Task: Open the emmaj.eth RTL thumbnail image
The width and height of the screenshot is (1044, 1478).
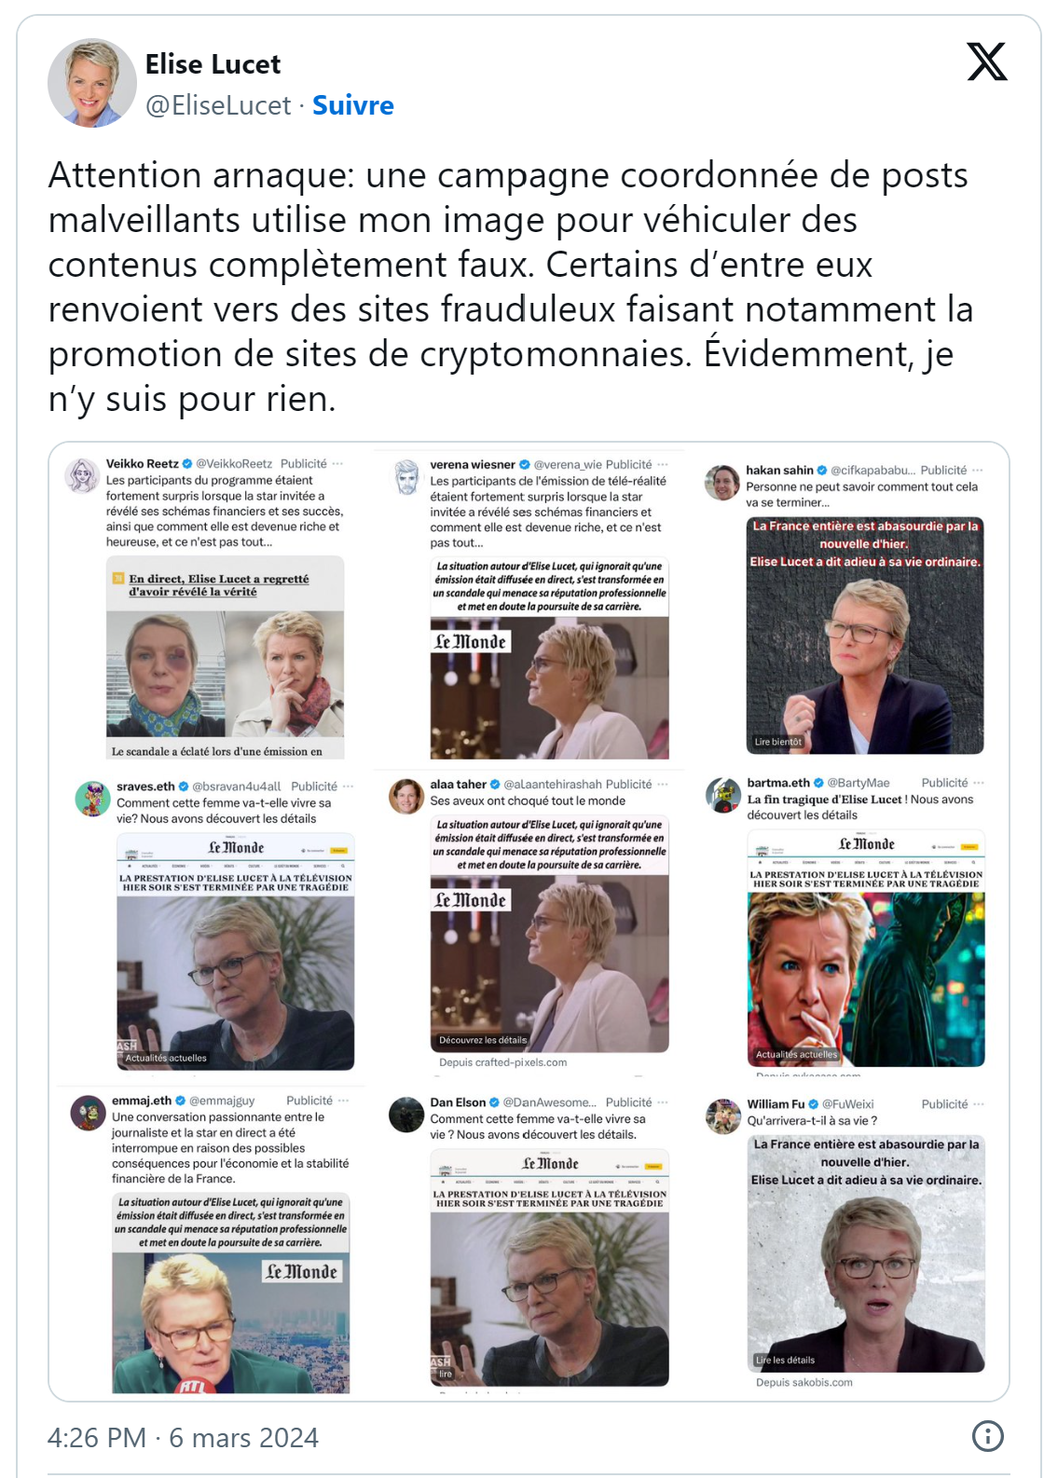Action: pos(231,1293)
